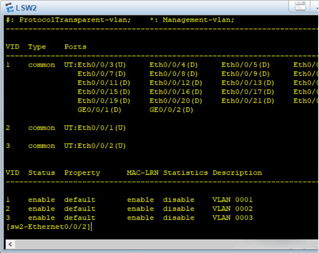This screenshot has width=319, height=253.
Task: Click the 'Statistics' column header
Action: pyautogui.click(x=185, y=173)
